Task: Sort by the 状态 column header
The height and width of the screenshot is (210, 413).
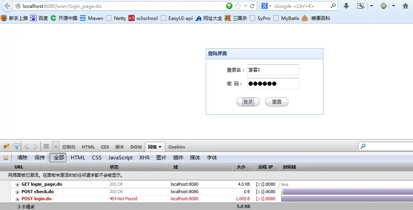Action: (x=137, y=167)
